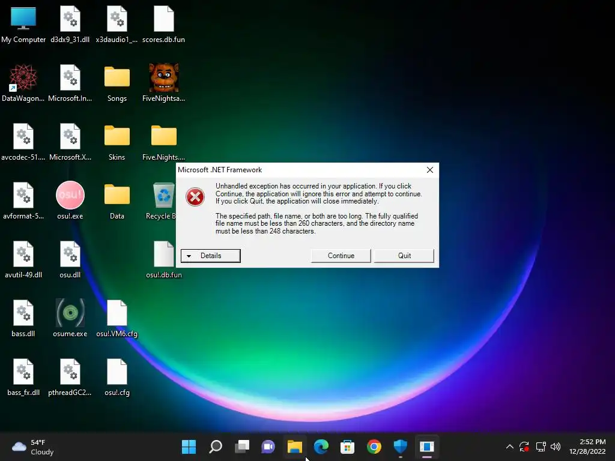This screenshot has width=615, height=461.
Task: Launch Google Chrome from taskbar
Action: tap(374, 447)
